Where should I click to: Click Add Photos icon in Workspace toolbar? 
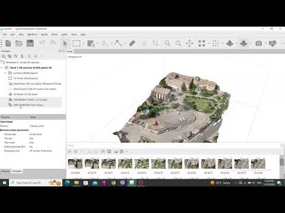click(x=9, y=56)
